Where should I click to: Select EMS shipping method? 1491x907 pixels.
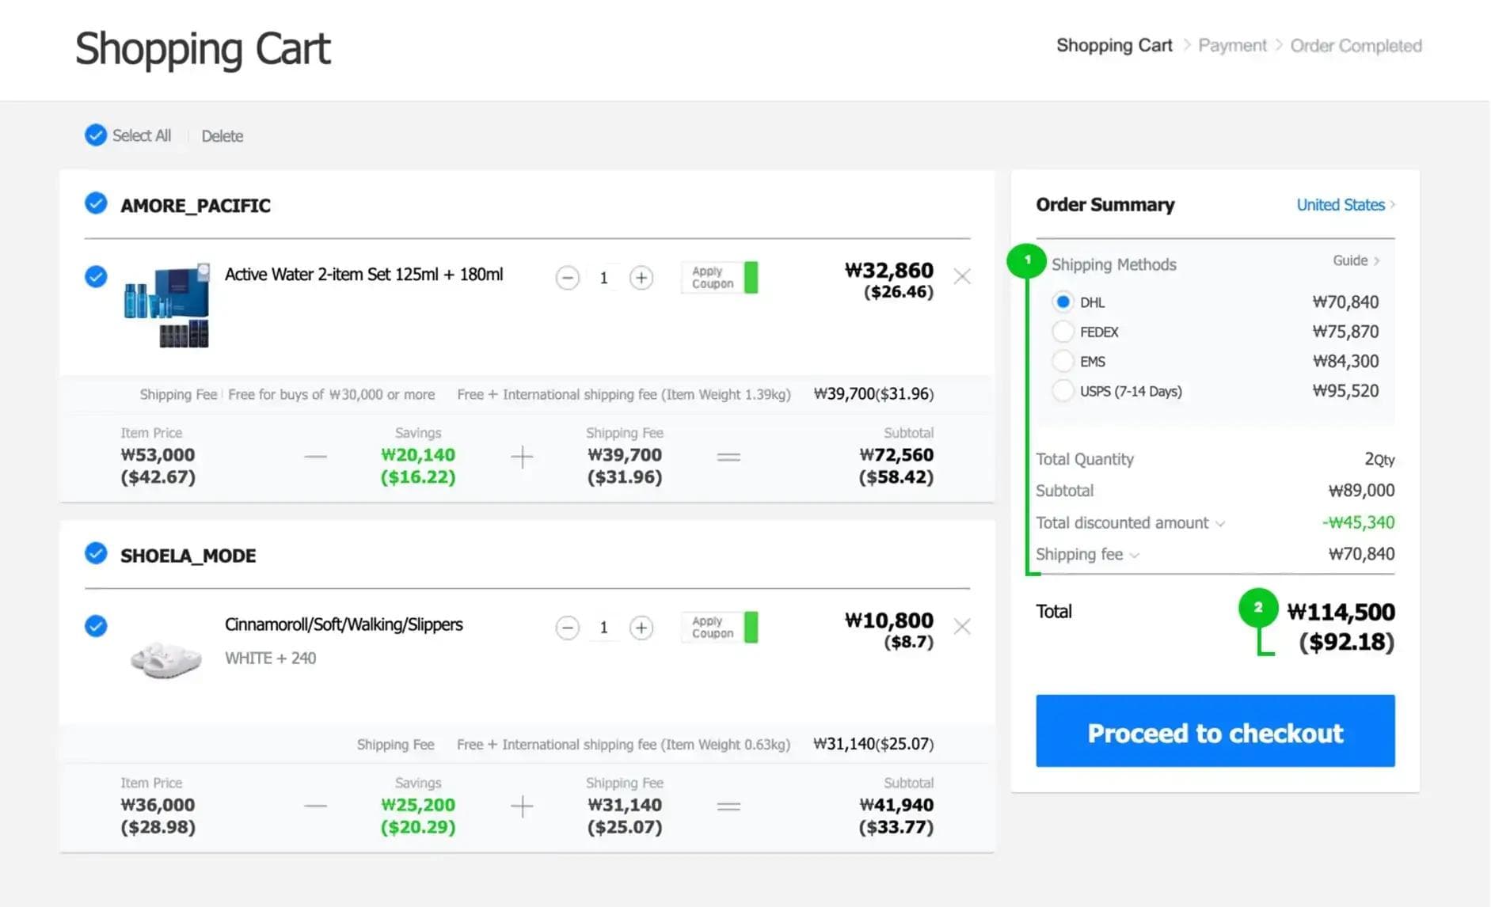[1063, 361]
